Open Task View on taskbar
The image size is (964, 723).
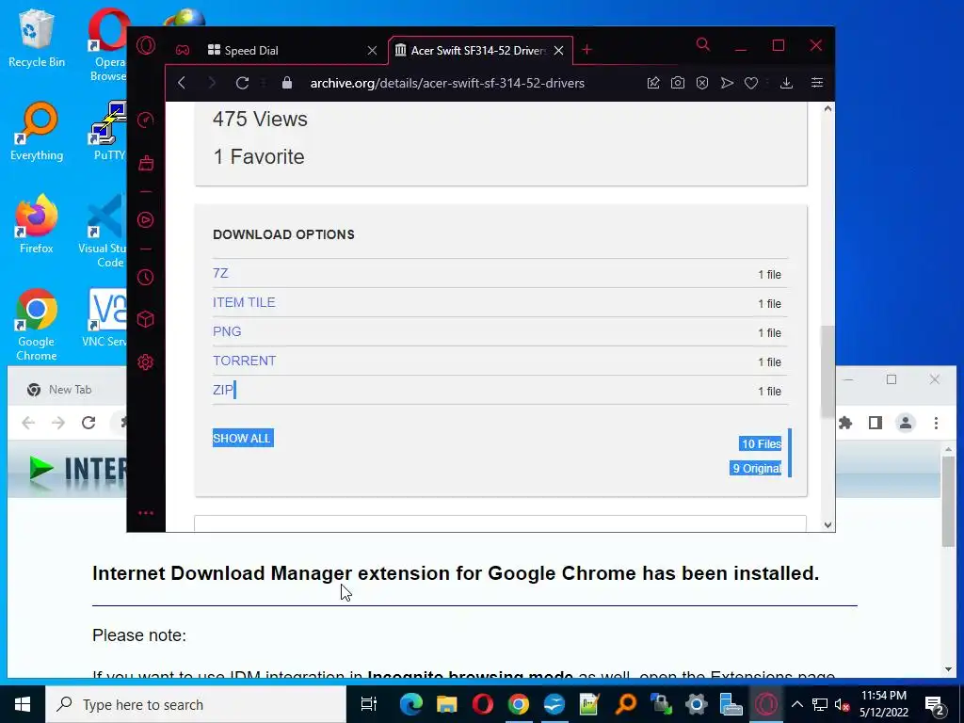[368, 704]
